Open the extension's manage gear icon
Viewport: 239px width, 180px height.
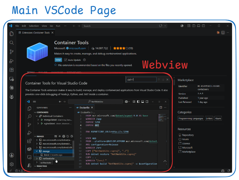click(84, 60)
